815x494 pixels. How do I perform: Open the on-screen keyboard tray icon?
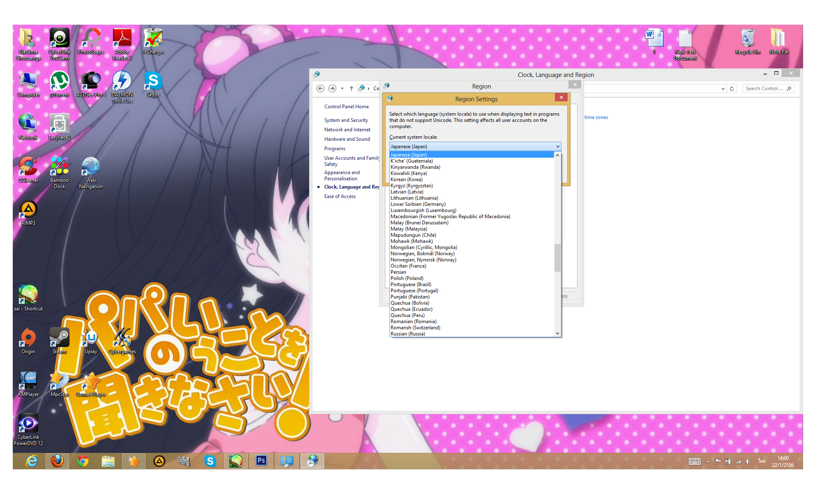coord(694,461)
